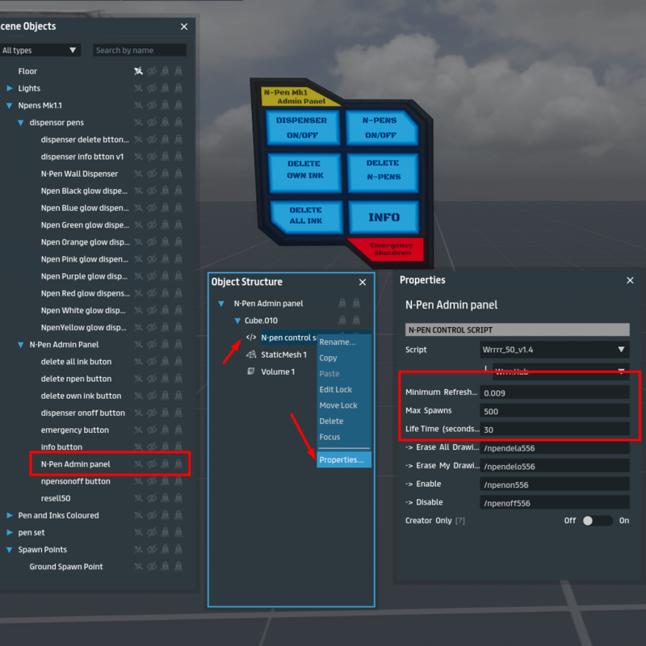Click the first lock icon on the Floor row
646x646 pixels.
click(165, 71)
